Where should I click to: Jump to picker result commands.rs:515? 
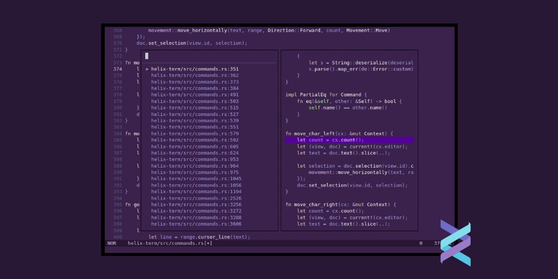195,108
